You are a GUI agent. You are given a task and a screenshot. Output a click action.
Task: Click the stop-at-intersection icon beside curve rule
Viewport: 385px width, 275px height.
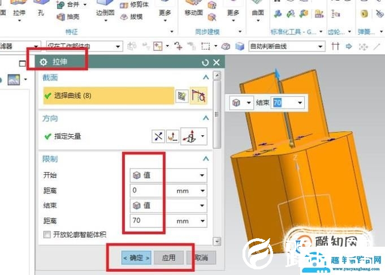coord(335,46)
